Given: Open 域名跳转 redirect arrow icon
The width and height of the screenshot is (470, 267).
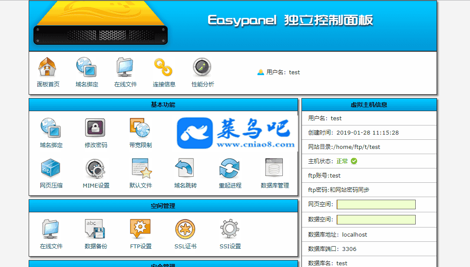Looking at the screenshot, I should pos(185,168).
